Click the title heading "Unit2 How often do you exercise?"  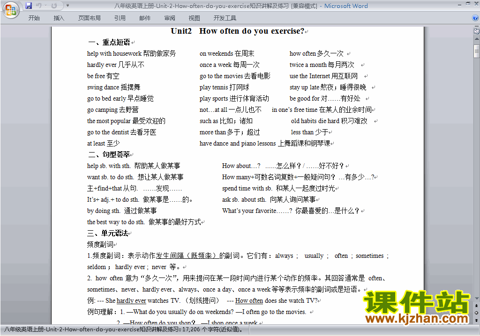click(238, 31)
